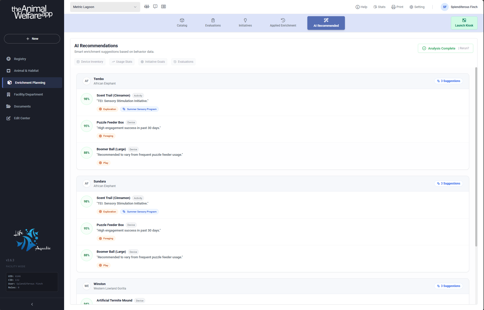This screenshot has height=310, width=484.
Task: Open the Help info icon
Action: coord(361,7)
